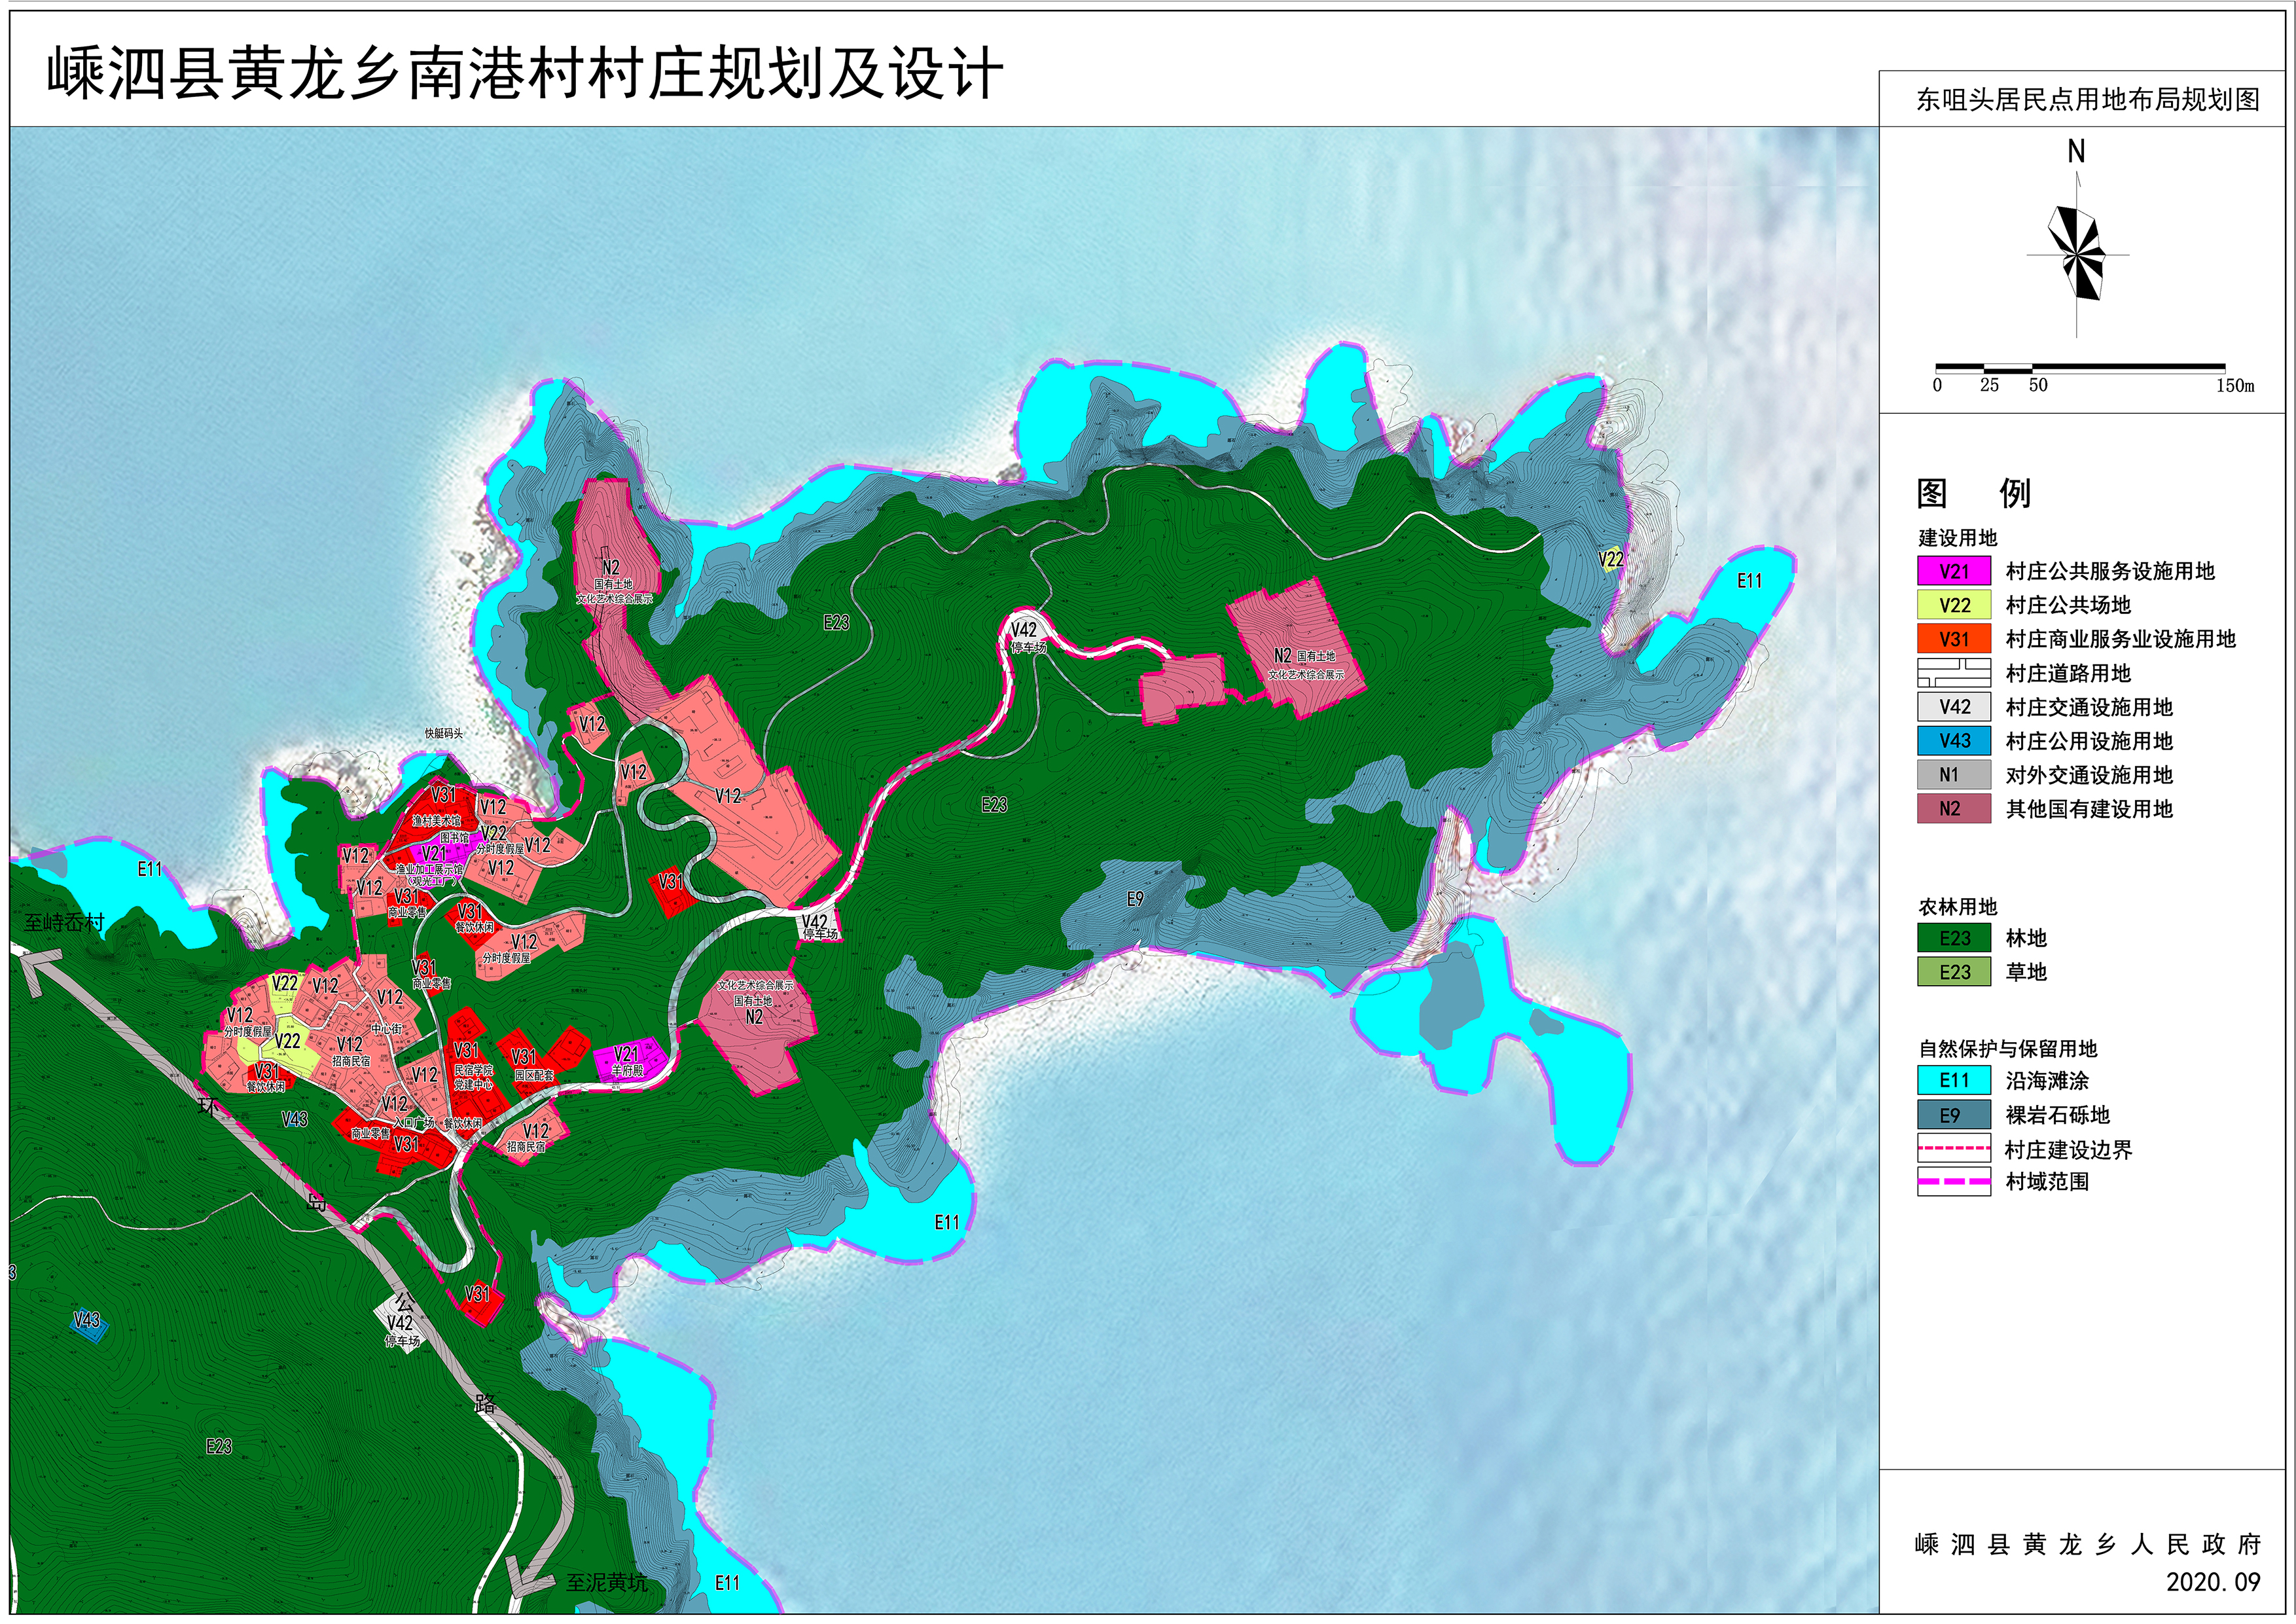Select the slate blue E9 legend swatch
This screenshot has height=1624, width=2296.
pyautogui.click(x=1954, y=1115)
